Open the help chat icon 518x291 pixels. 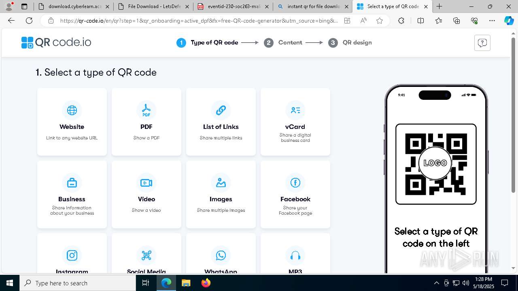(482, 43)
